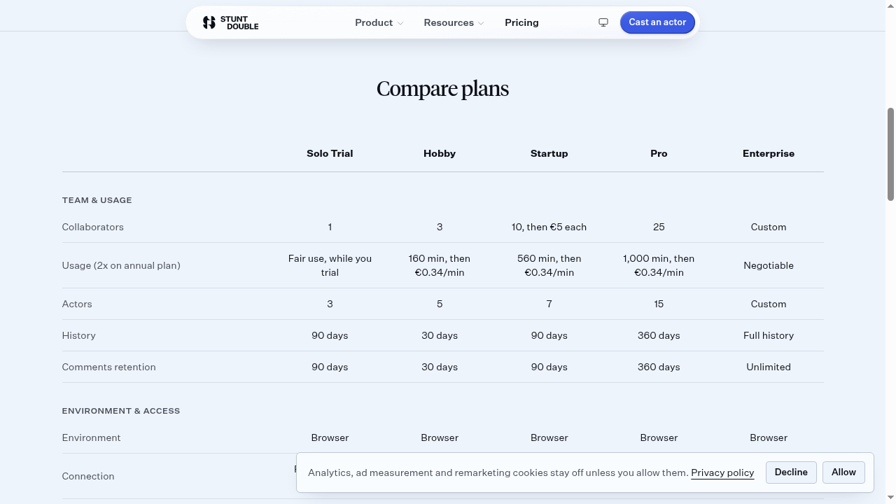
Task: Select the Hobby column header
Action: coord(440,153)
